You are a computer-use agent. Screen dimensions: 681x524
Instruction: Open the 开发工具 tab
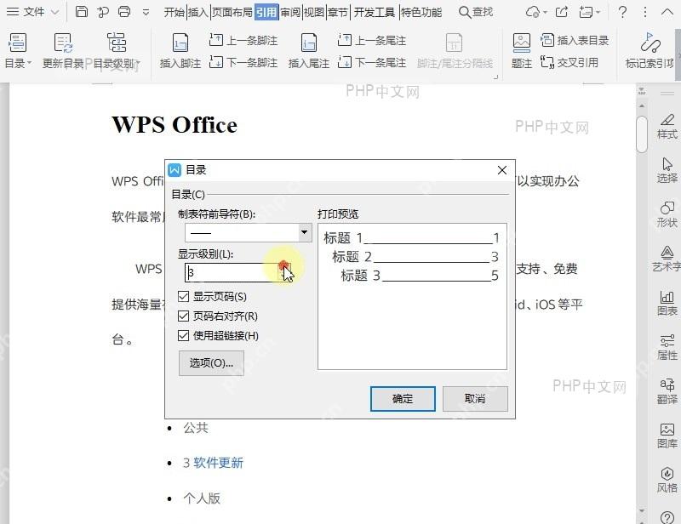coord(374,12)
